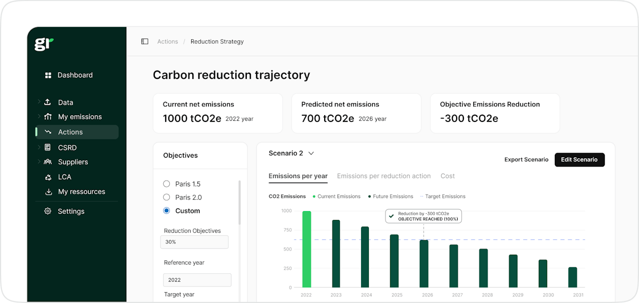
Task: Expand the Data section chevron
Action: coord(39,102)
